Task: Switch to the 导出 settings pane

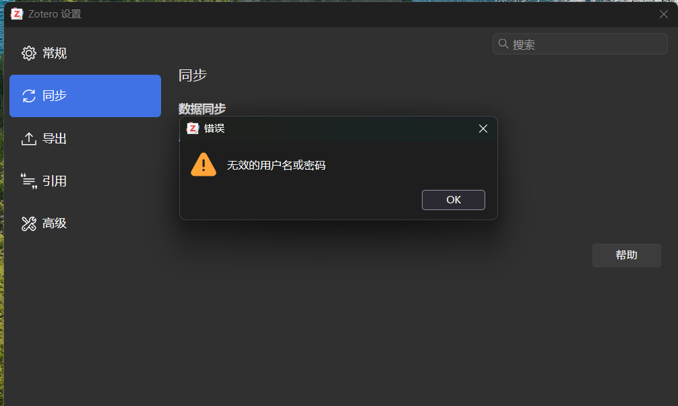Action: (85, 139)
